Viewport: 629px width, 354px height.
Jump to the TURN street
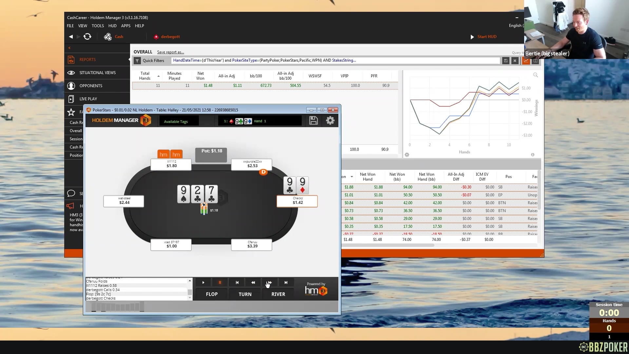click(245, 294)
